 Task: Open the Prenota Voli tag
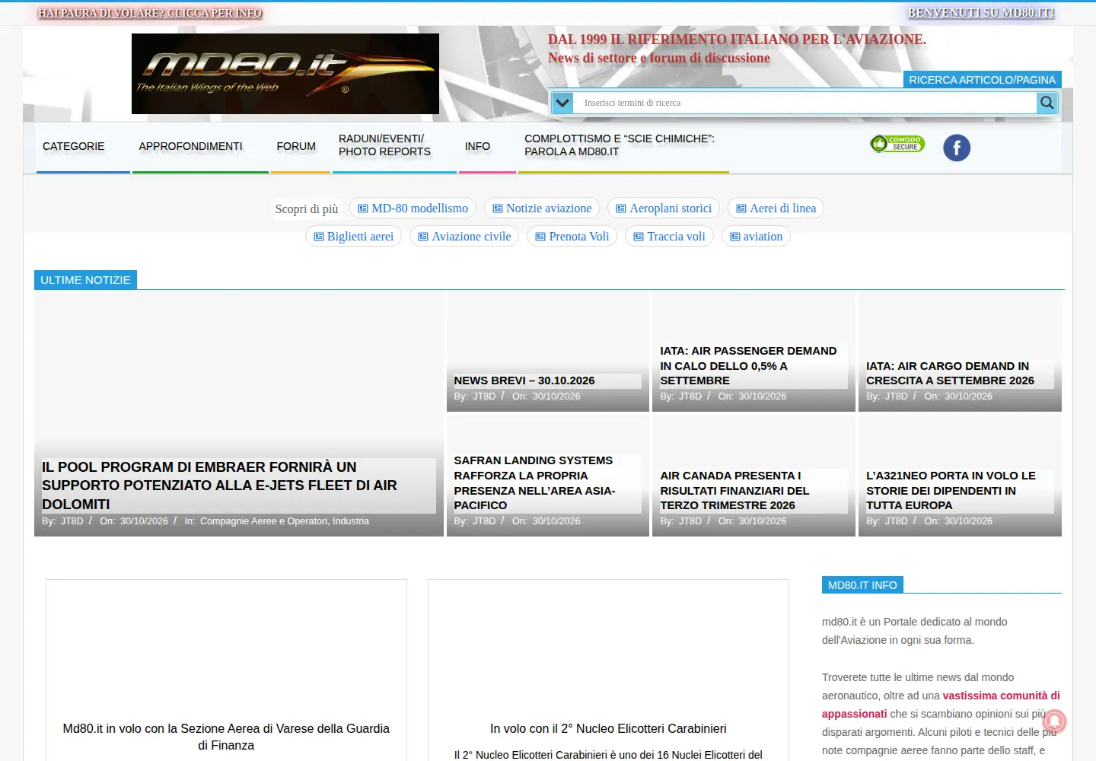click(x=572, y=237)
